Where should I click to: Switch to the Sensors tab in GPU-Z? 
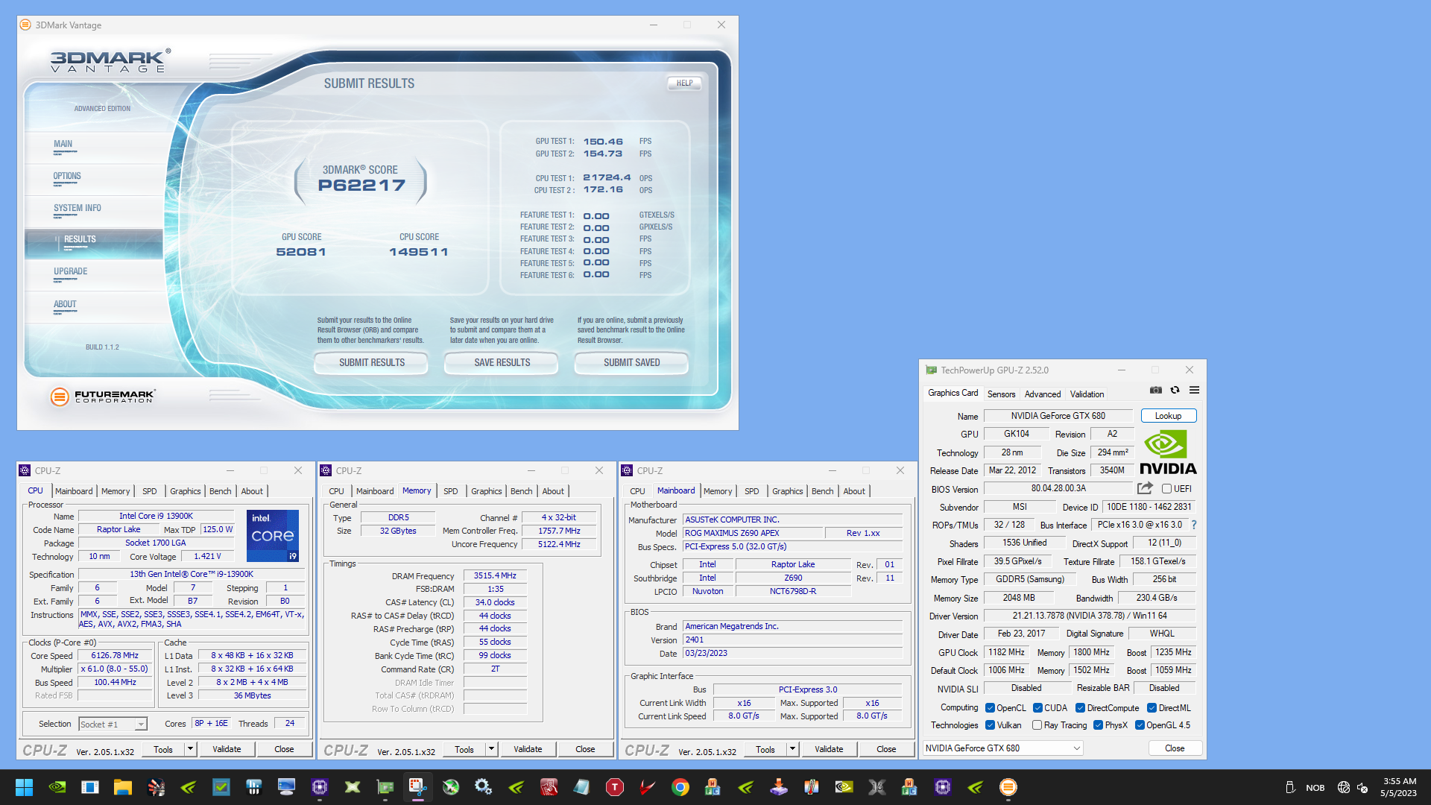pyautogui.click(x=1001, y=394)
